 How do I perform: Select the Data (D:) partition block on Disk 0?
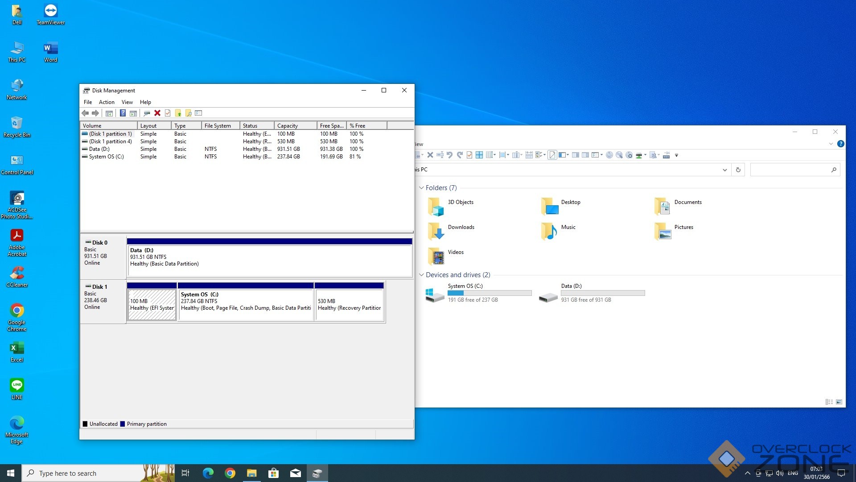269,260
